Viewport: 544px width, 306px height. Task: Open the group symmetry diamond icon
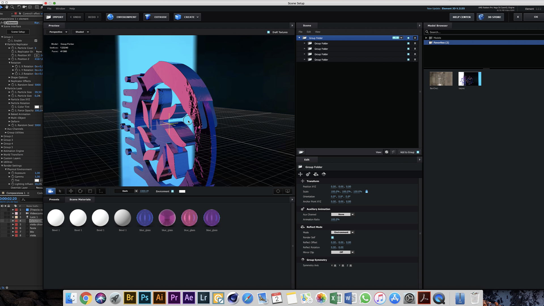(324, 174)
